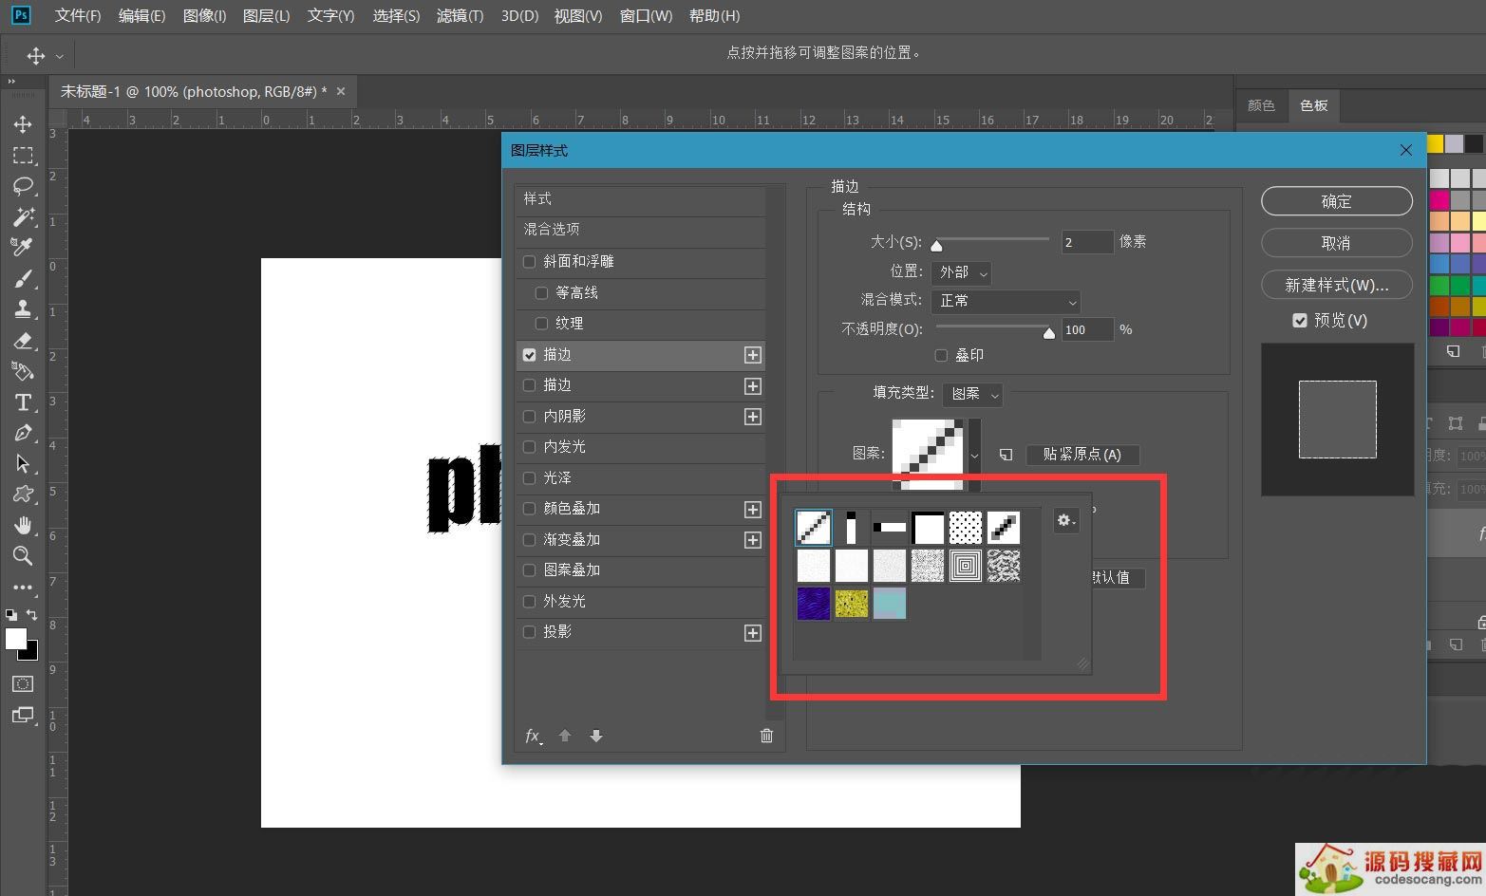Select the Lasso tool

(x=23, y=186)
